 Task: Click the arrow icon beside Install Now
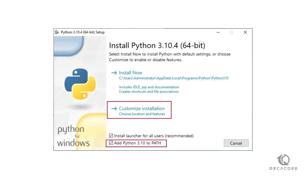[114, 73]
